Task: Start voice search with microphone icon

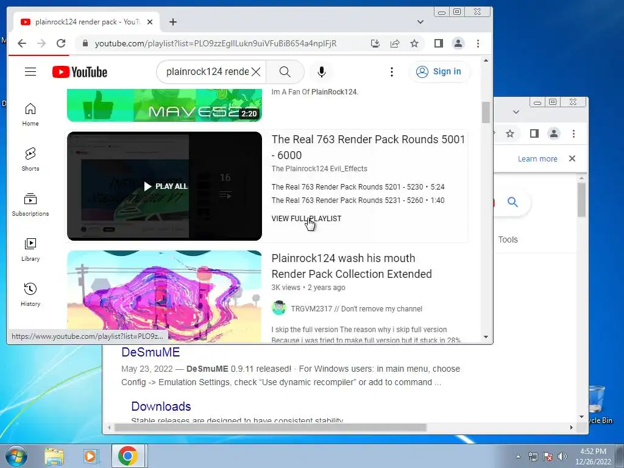Action: click(322, 72)
